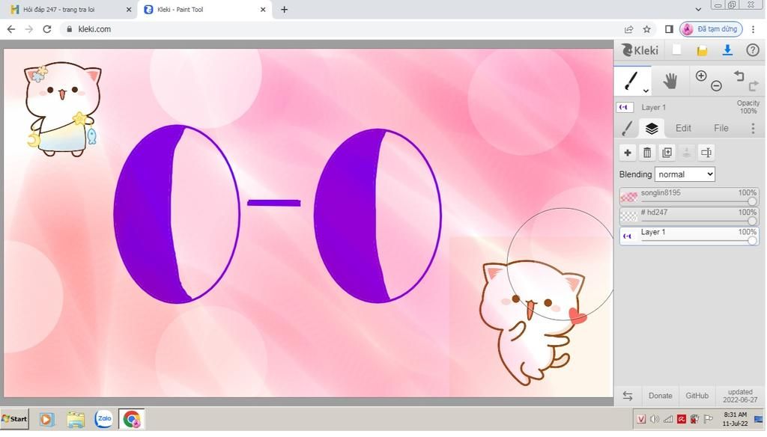
Task: Open the Đã tạm dừng profile button
Action: (710, 29)
